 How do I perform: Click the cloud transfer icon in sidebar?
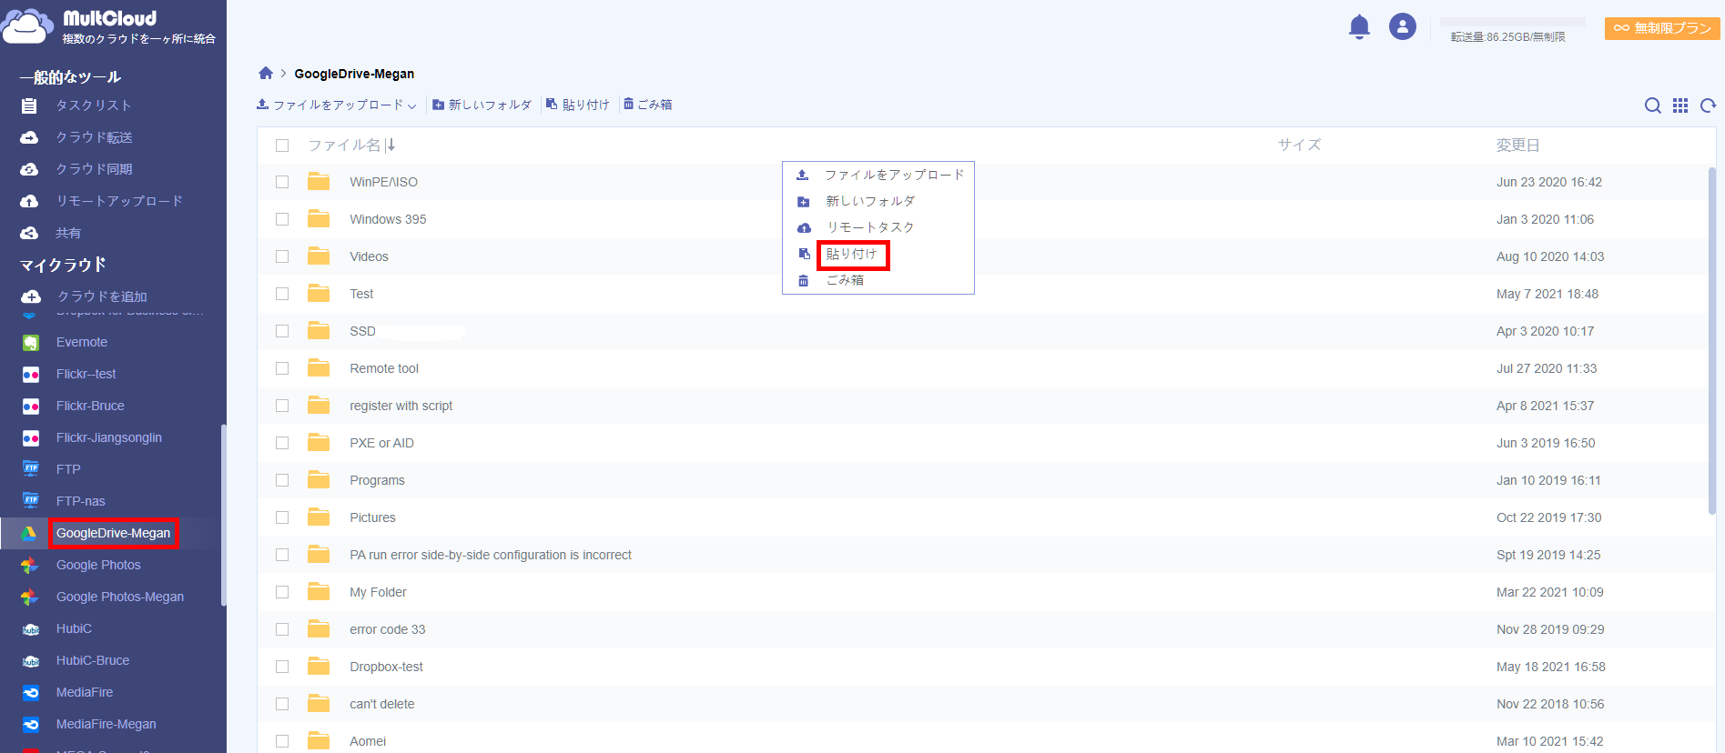click(x=29, y=137)
